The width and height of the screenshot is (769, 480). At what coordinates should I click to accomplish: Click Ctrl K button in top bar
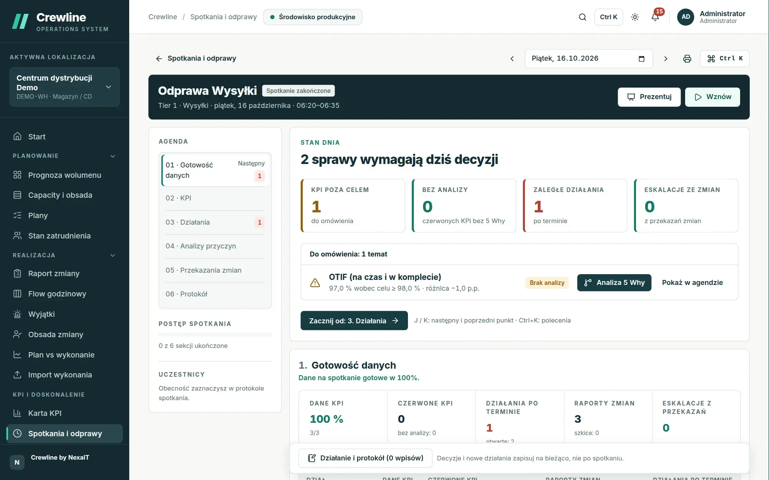tap(609, 17)
